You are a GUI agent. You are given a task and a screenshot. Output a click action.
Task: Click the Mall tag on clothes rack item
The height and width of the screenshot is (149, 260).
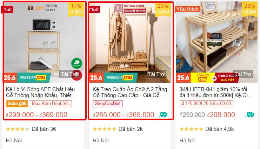(94, 9)
